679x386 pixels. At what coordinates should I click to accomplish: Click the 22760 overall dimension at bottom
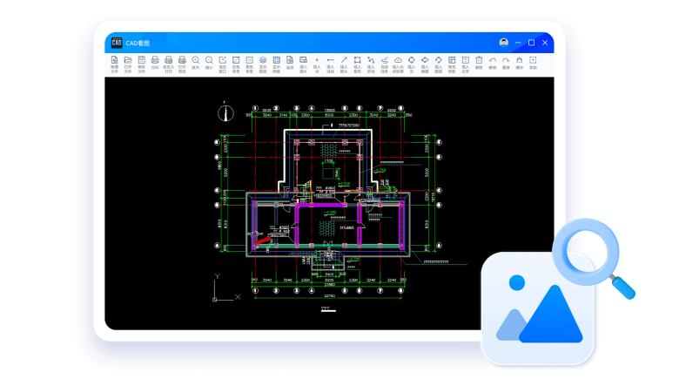(330, 296)
